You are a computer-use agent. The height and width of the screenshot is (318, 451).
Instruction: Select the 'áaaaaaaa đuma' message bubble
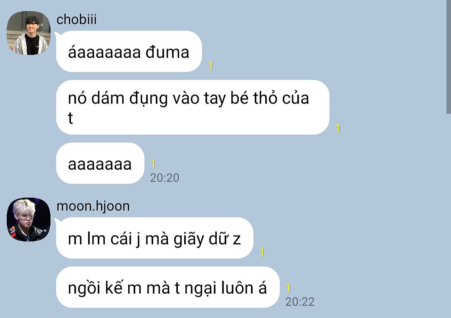pos(129,51)
